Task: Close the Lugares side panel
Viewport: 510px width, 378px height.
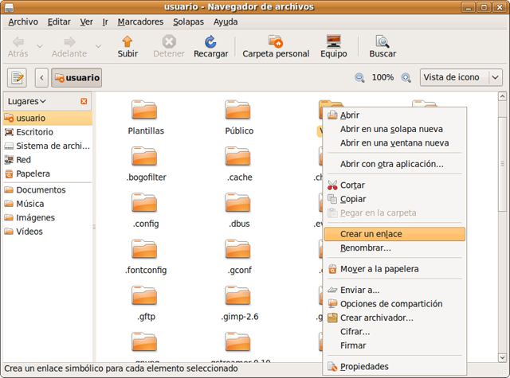Action: [x=84, y=102]
